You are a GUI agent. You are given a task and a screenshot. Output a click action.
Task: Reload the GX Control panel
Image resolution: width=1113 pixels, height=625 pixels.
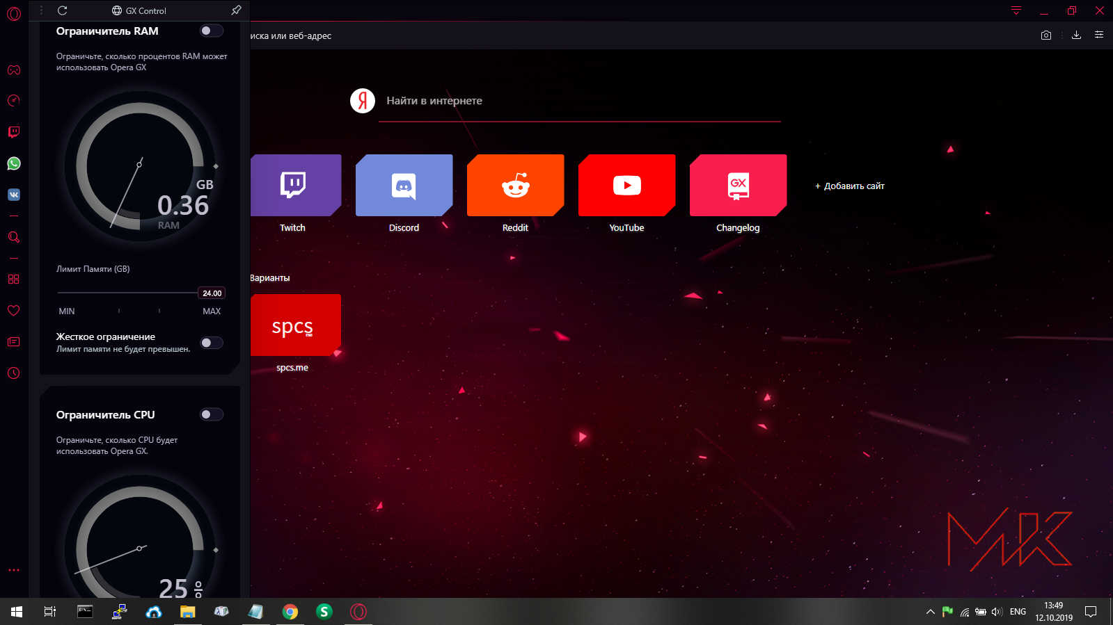pos(62,10)
